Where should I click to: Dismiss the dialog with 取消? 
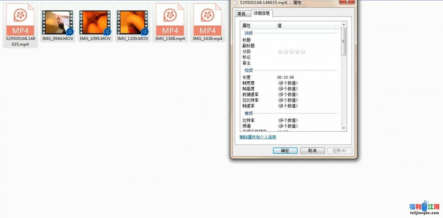312,150
